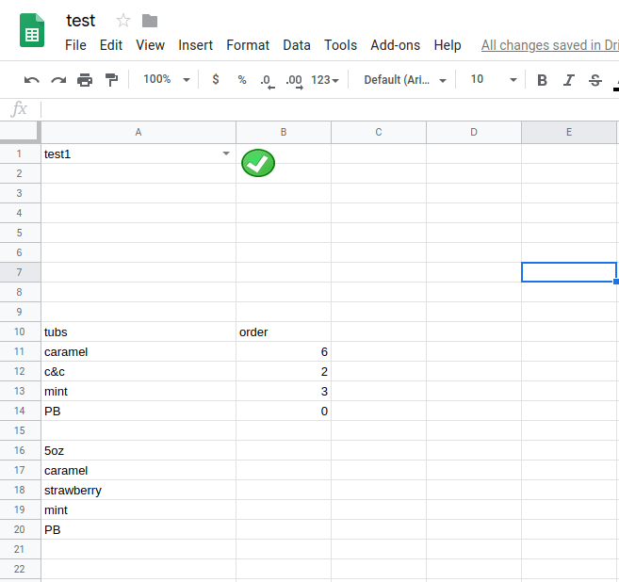
Task: Open the Format menu
Action: click(248, 45)
